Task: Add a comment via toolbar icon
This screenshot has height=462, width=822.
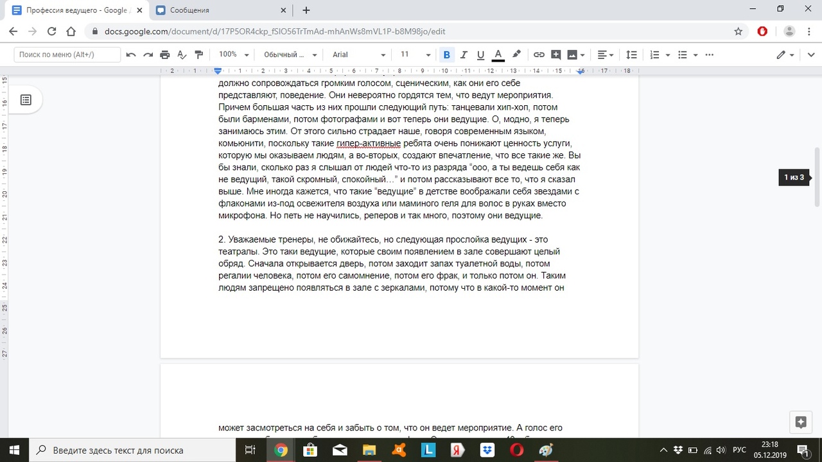Action: pos(556,55)
